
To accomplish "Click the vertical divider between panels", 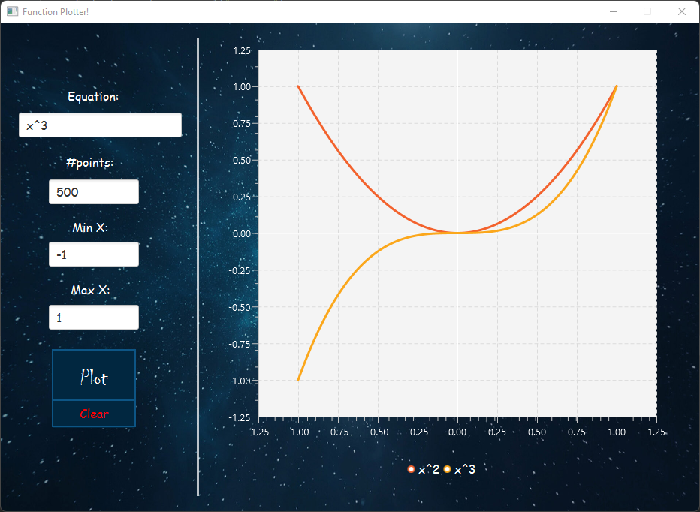I will [x=198, y=263].
